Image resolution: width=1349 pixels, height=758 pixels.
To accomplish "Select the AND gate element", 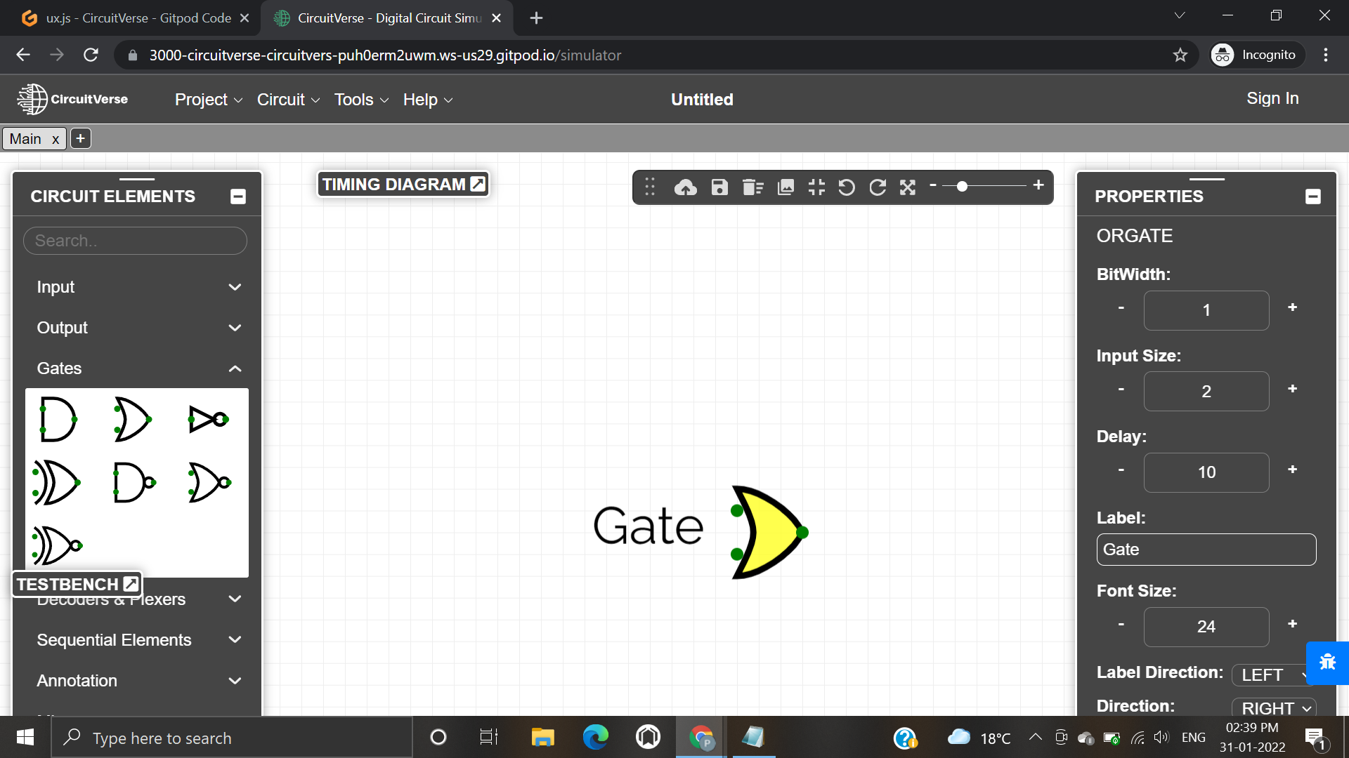I will click(x=58, y=420).
